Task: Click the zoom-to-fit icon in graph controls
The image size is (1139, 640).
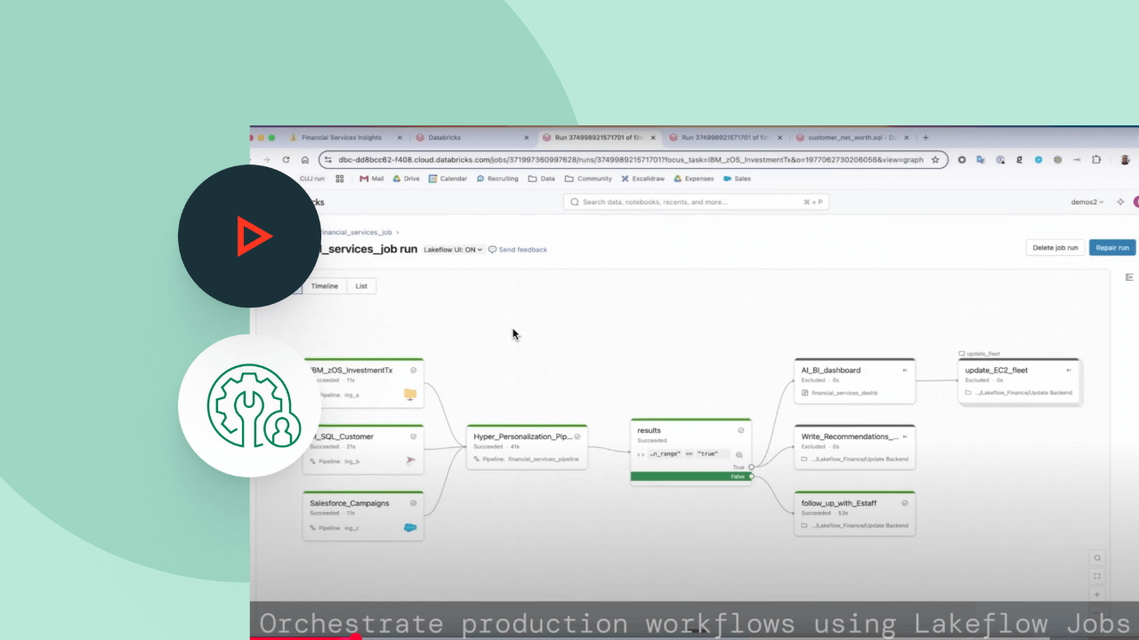Action: (1097, 576)
